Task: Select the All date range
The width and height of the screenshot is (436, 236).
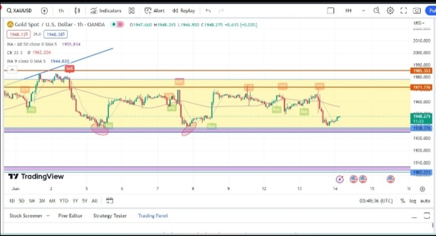Action: tap(94, 201)
